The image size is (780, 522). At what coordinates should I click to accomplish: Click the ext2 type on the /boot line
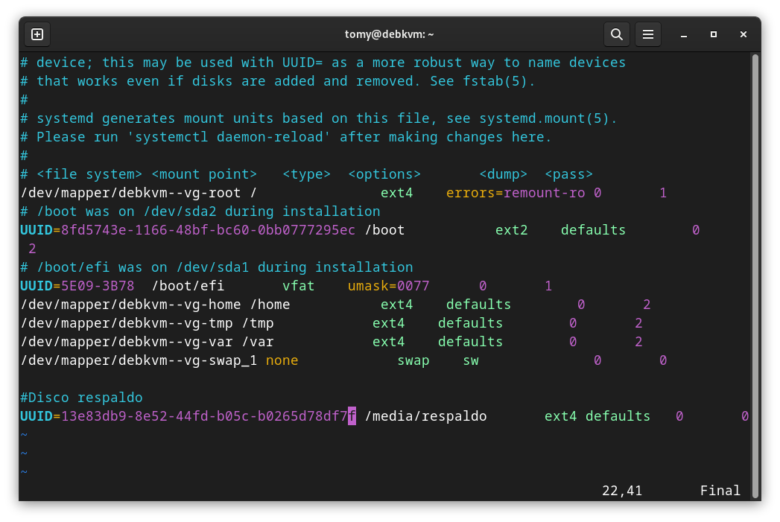coord(511,230)
